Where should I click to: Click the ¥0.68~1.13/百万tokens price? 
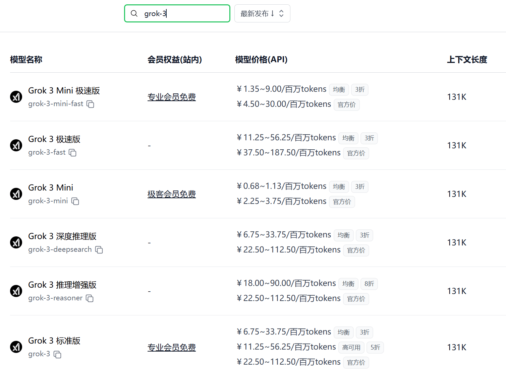(x=281, y=186)
